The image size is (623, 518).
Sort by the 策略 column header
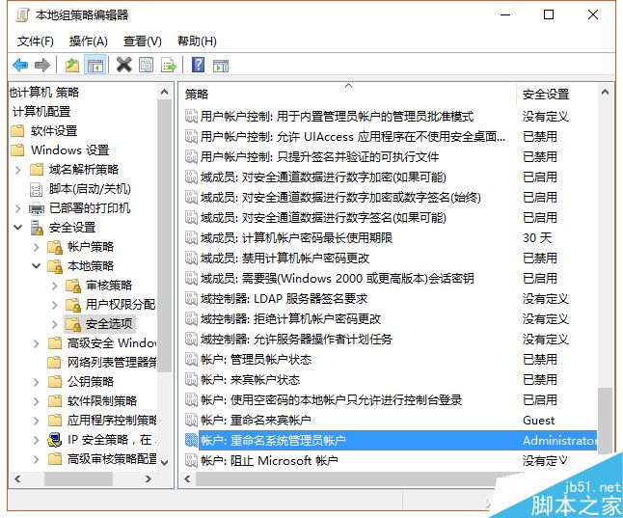[347, 94]
